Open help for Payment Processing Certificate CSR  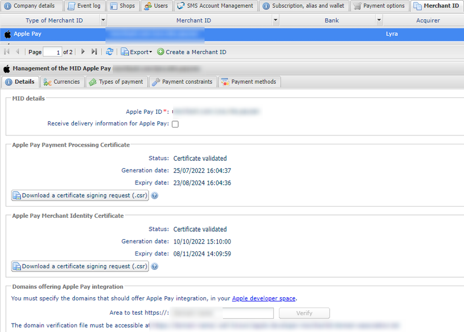[154, 196]
